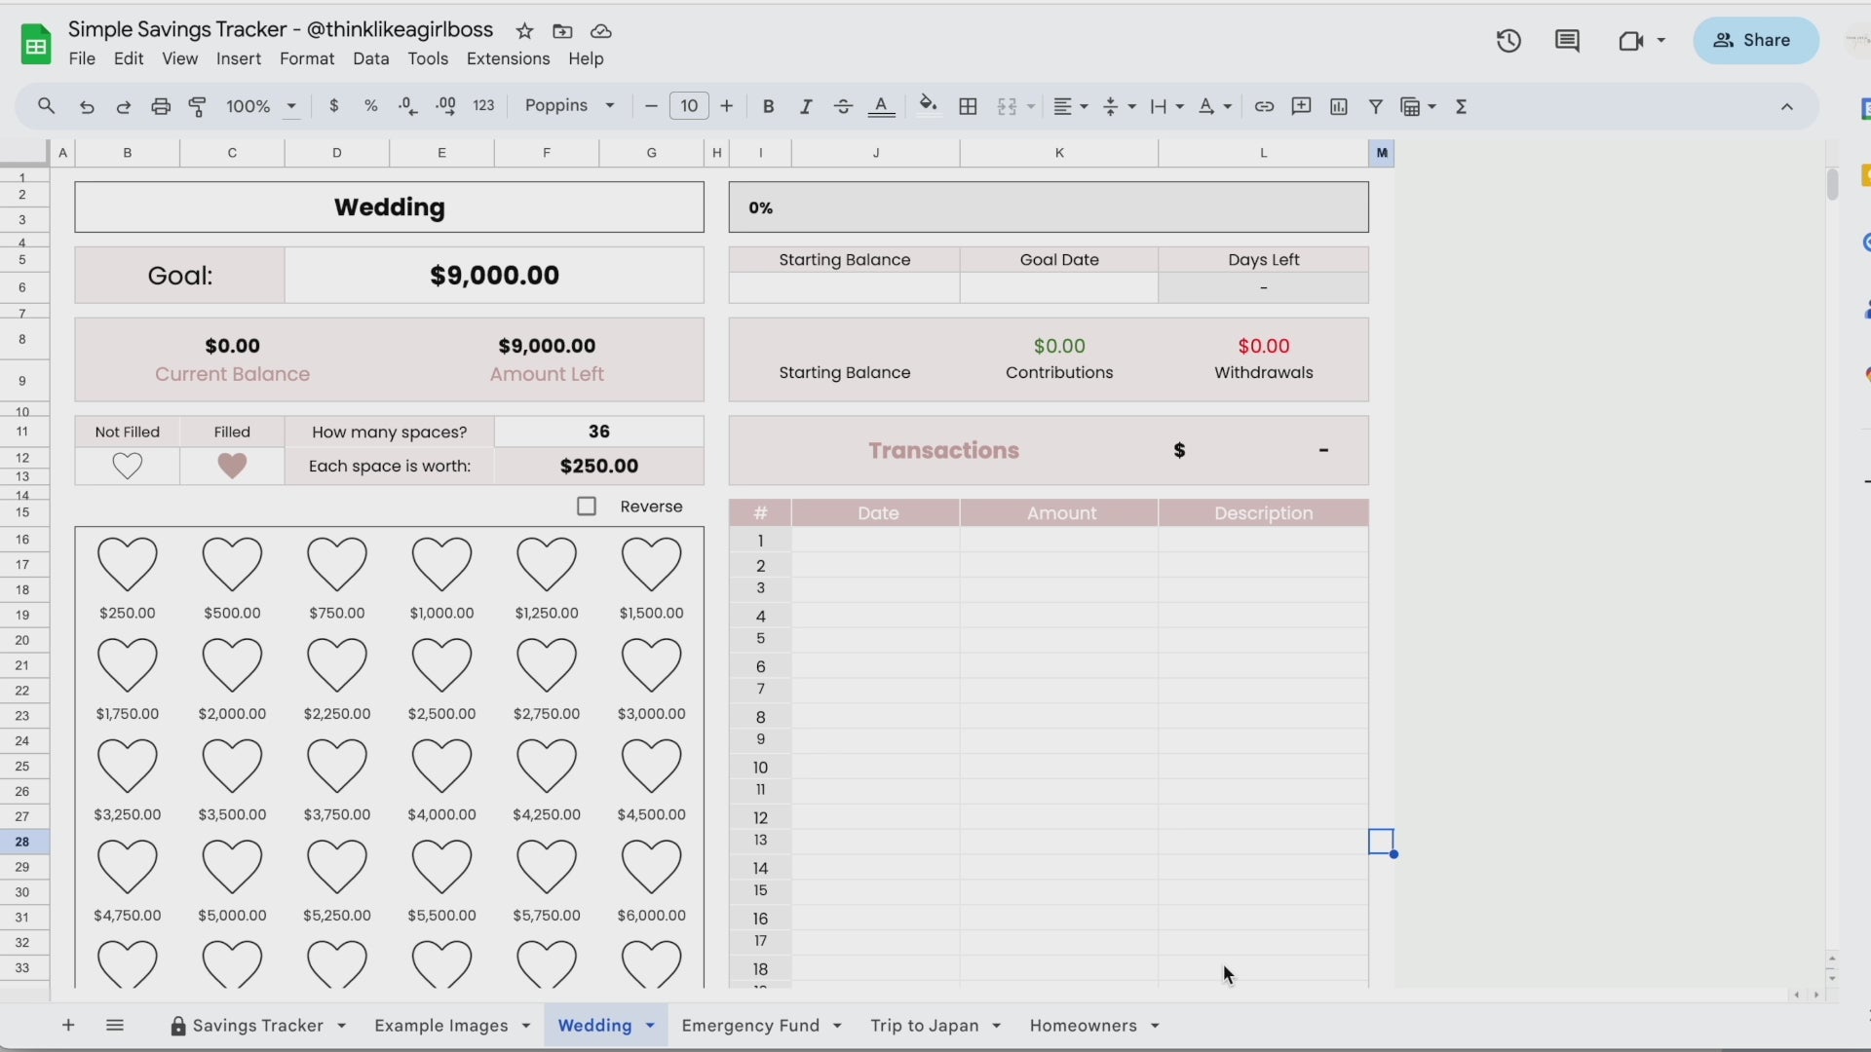Apply currency format to selection
Image resolution: width=1871 pixels, height=1052 pixels.
pos(334,106)
